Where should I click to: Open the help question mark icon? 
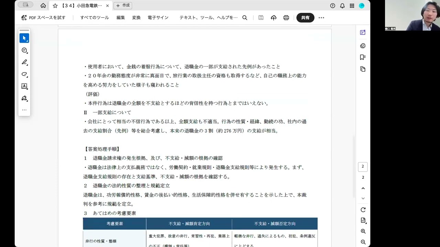pos(332,5)
